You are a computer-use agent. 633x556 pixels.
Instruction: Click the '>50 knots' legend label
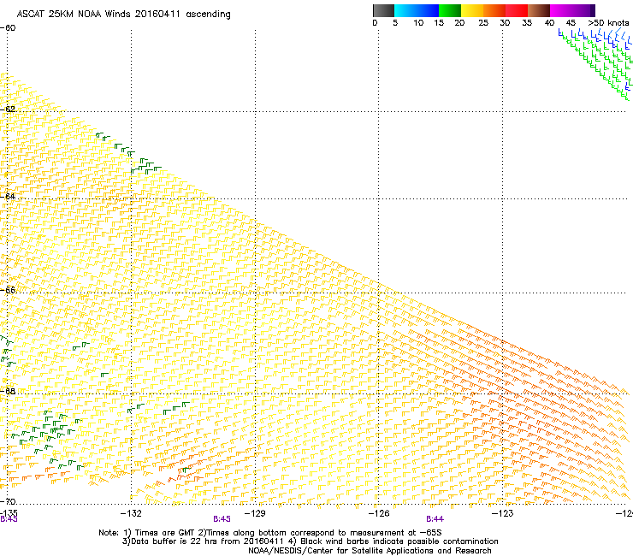click(608, 23)
